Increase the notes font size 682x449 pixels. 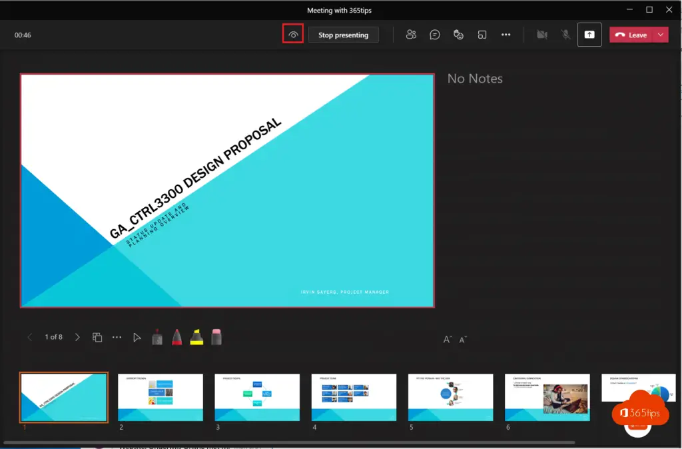[448, 339]
